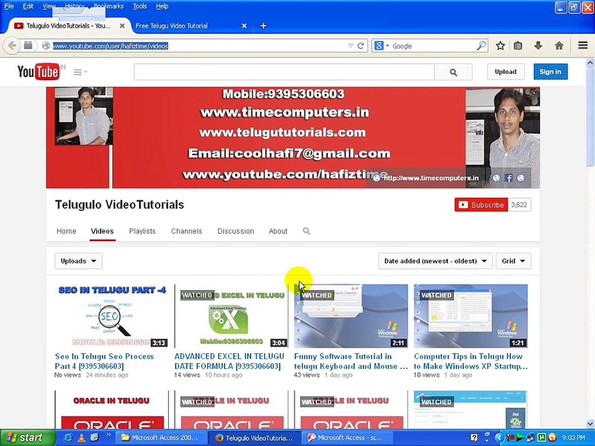Click the Sign in button
This screenshot has width=595, height=446.
[550, 72]
